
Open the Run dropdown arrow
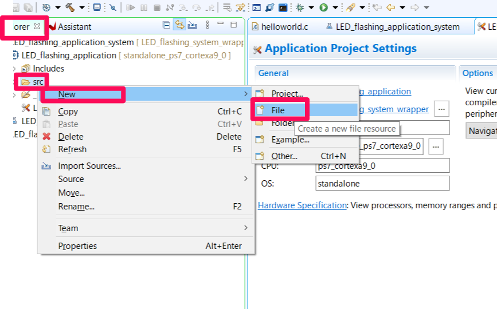pyautogui.click(x=335, y=7)
